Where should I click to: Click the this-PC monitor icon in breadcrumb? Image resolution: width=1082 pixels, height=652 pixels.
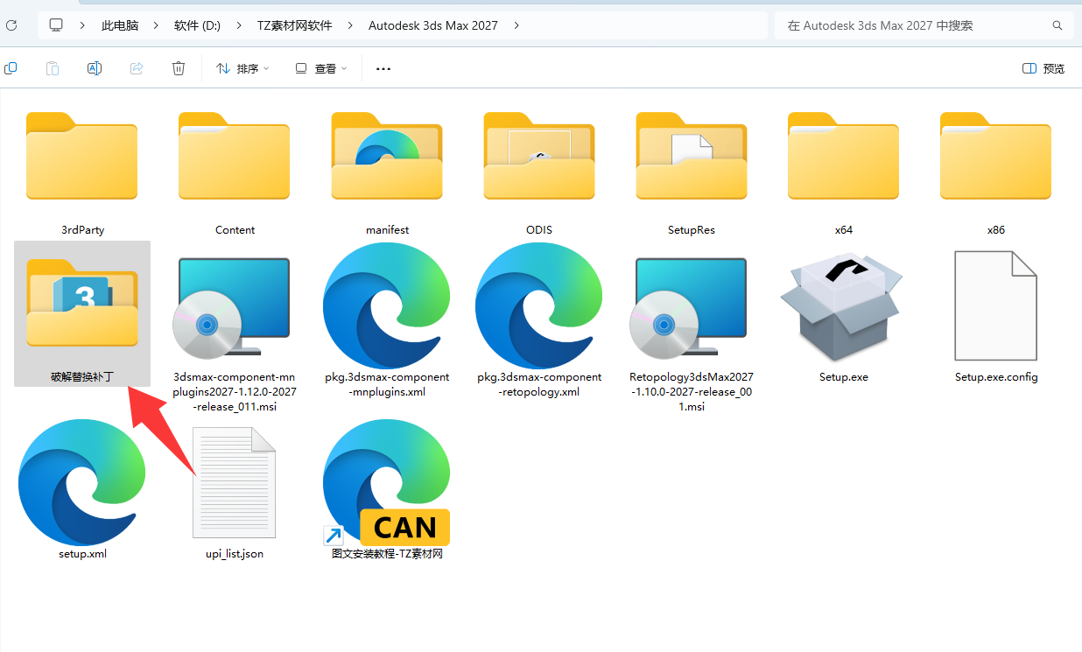click(x=56, y=25)
